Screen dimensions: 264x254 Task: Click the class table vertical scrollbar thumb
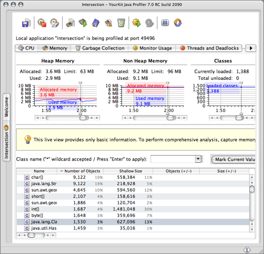(x=252, y=189)
